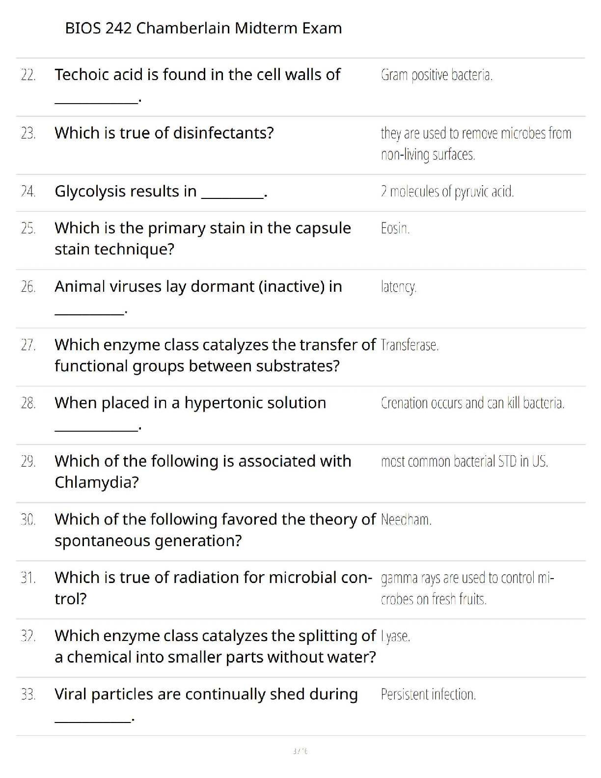The image size is (601, 778).
Task: Select answer '2 molecules of pyruvic acid.'
Action: coord(447,192)
